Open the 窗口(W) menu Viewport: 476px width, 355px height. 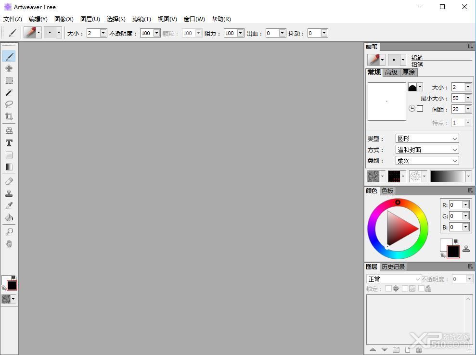194,19
